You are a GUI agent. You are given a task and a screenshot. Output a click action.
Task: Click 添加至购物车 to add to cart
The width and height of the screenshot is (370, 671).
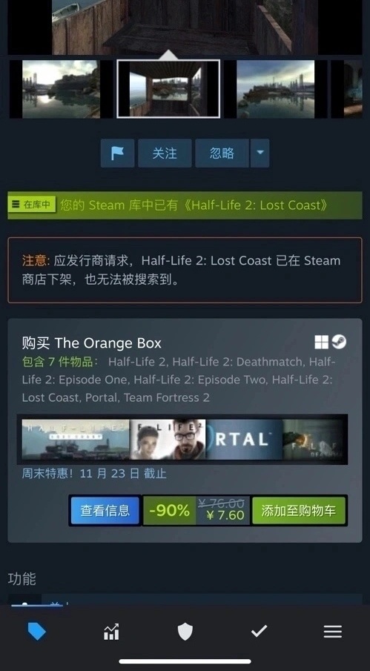click(299, 511)
